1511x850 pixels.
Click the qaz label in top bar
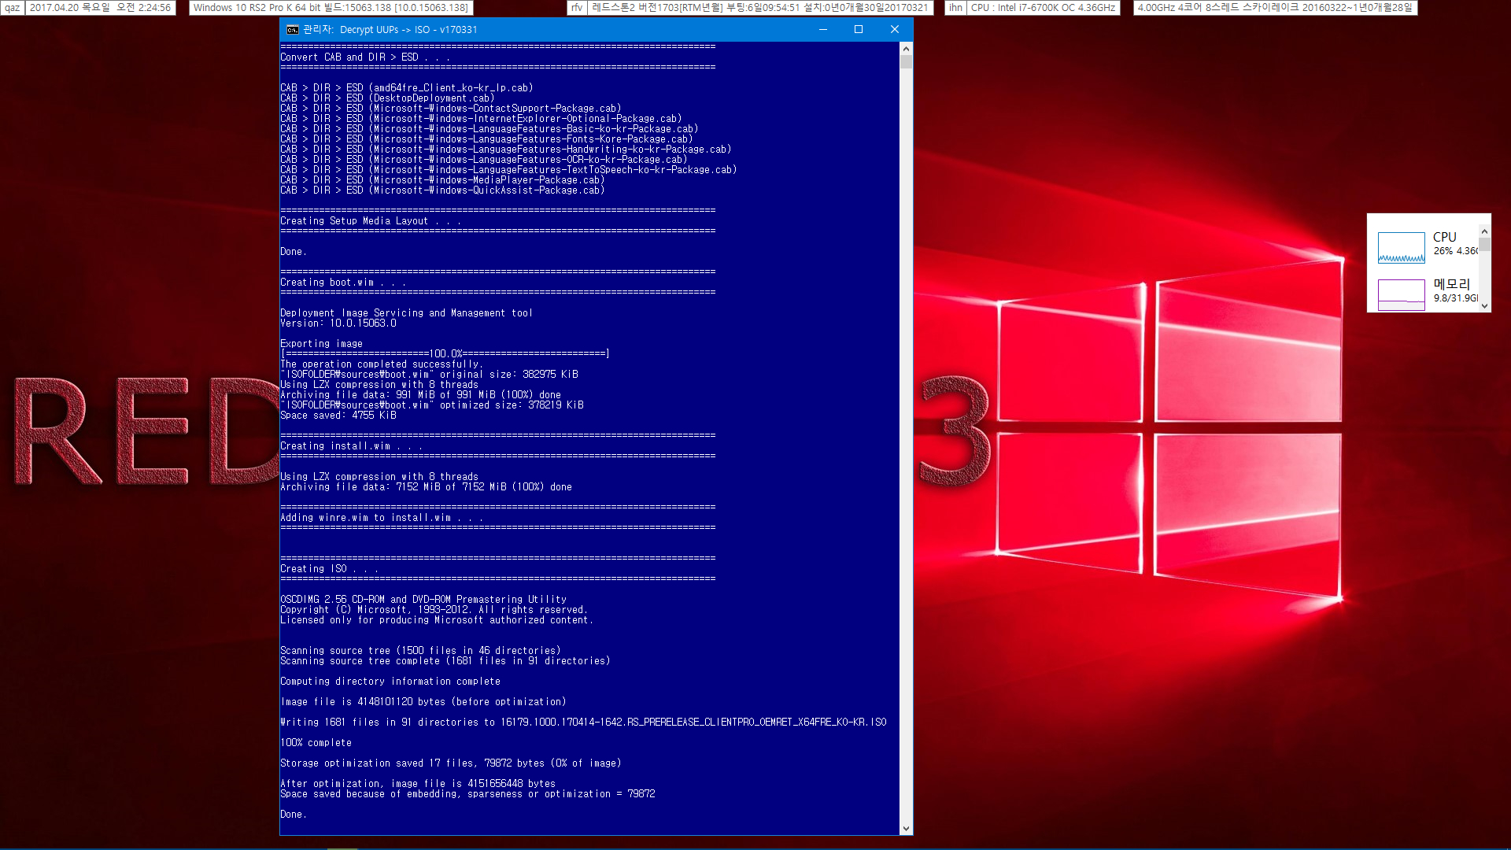pyautogui.click(x=13, y=8)
